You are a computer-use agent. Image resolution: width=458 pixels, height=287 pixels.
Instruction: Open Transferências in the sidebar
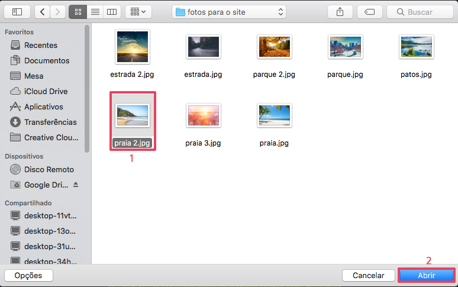[x=43, y=122]
